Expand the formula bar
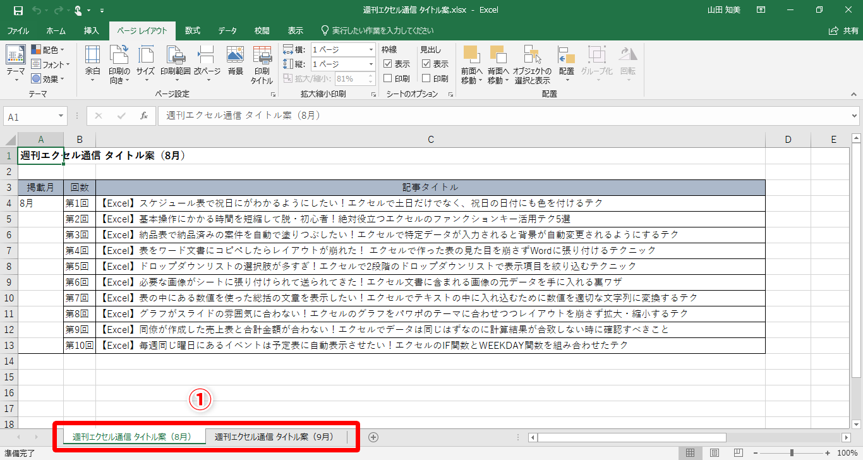 [x=855, y=116]
